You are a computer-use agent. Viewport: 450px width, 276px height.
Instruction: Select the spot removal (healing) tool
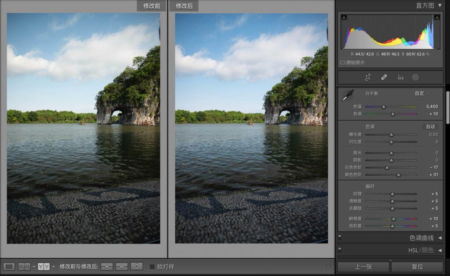(x=384, y=77)
